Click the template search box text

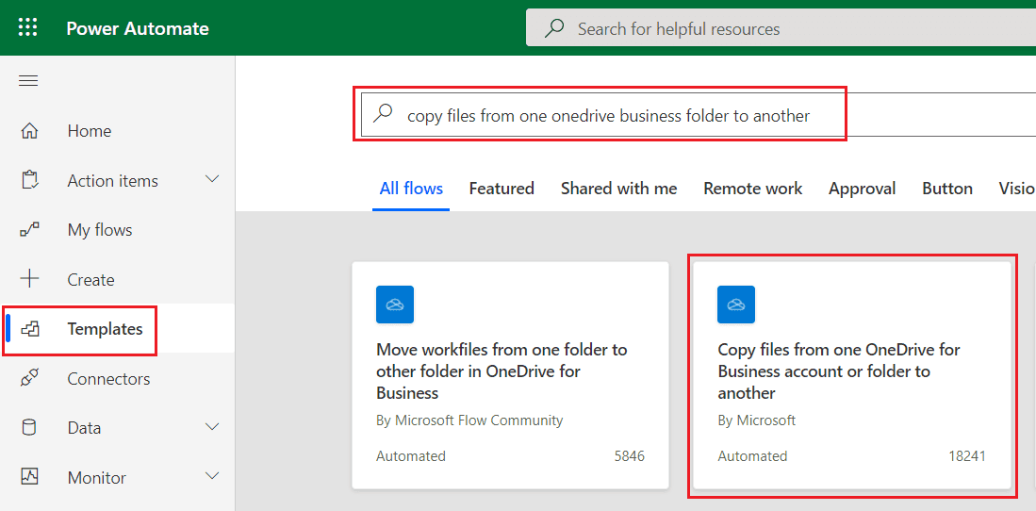coord(608,116)
